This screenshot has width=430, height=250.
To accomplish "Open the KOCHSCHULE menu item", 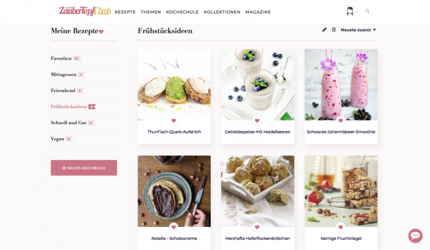I will 182,12.
